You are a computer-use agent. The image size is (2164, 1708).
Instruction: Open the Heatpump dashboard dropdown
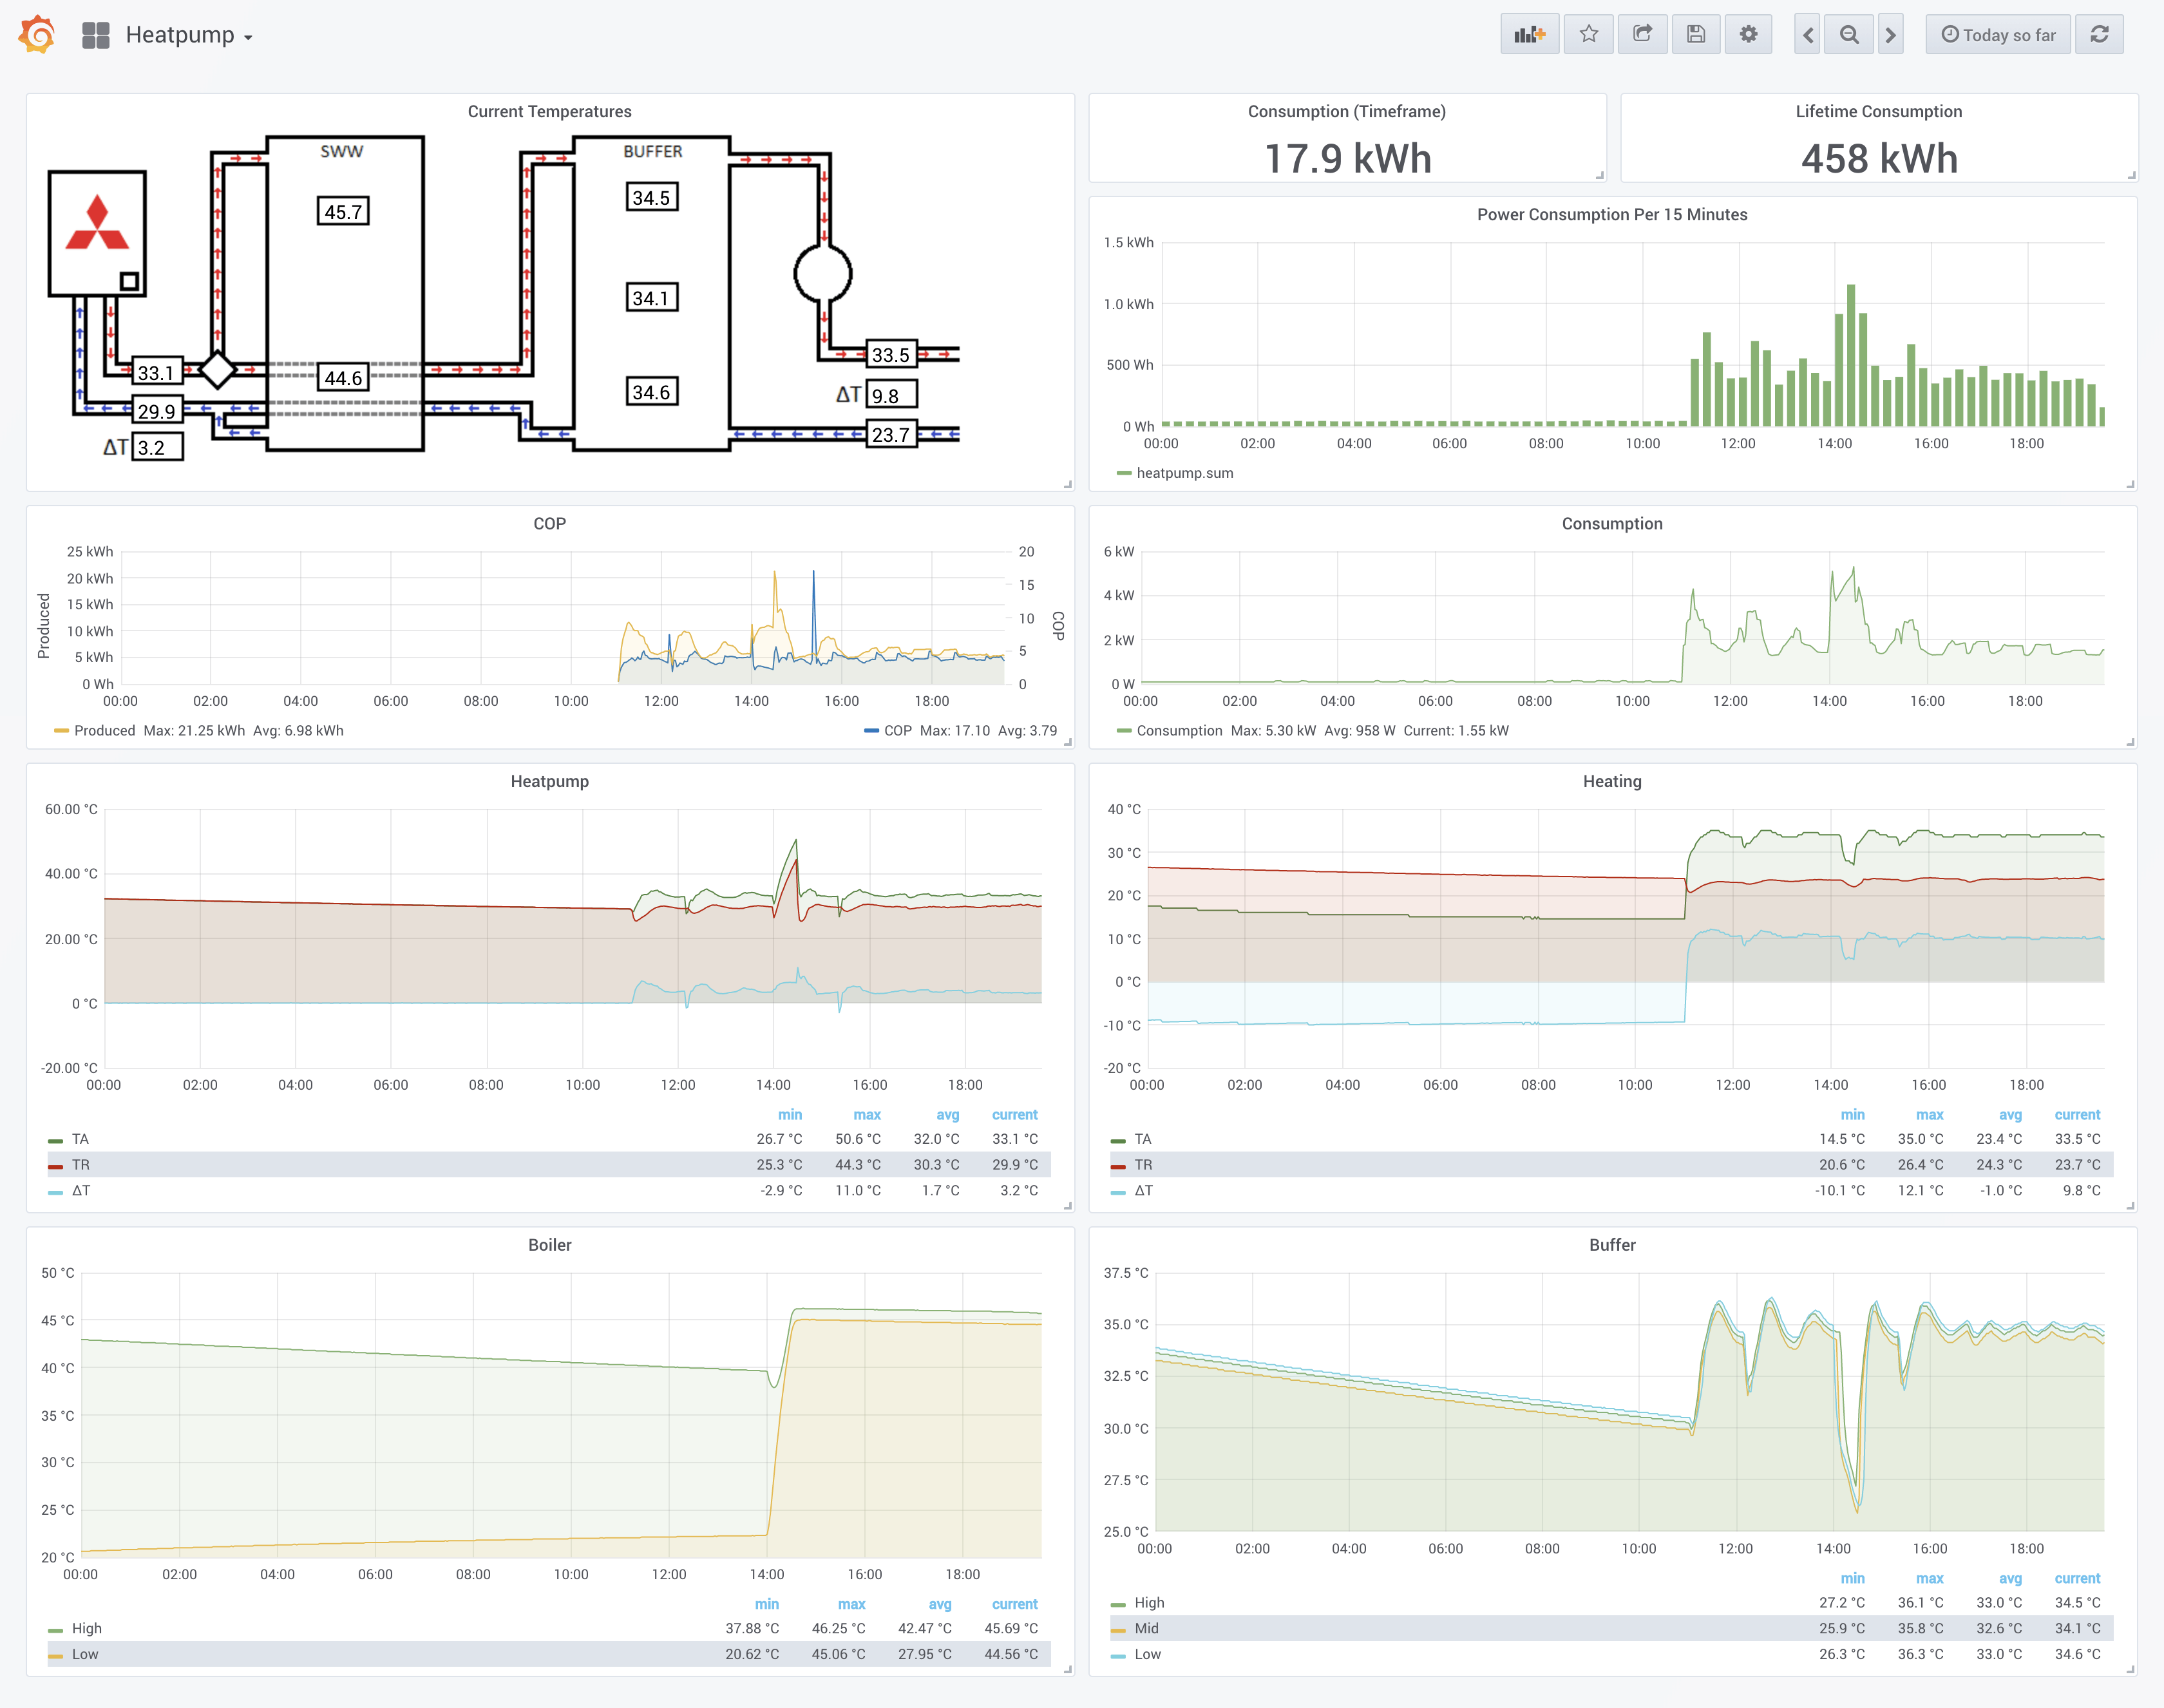(189, 35)
